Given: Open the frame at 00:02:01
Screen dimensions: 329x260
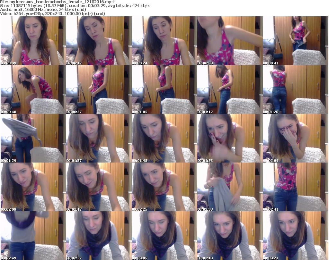Looking at the screenshot, I should point(296,138).
